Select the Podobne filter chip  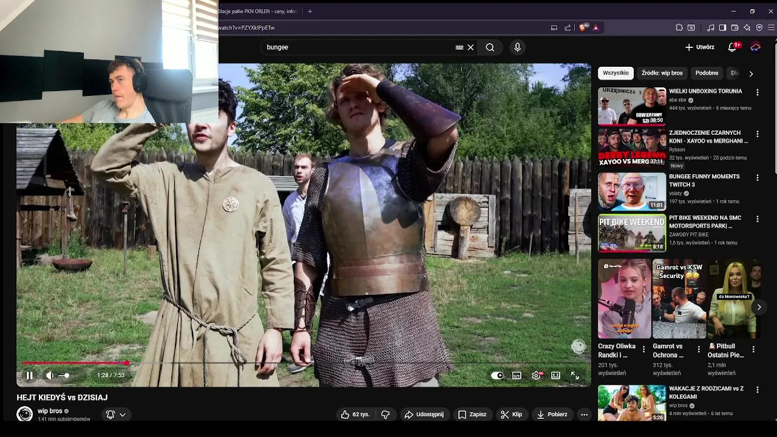click(x=707, y=73)
